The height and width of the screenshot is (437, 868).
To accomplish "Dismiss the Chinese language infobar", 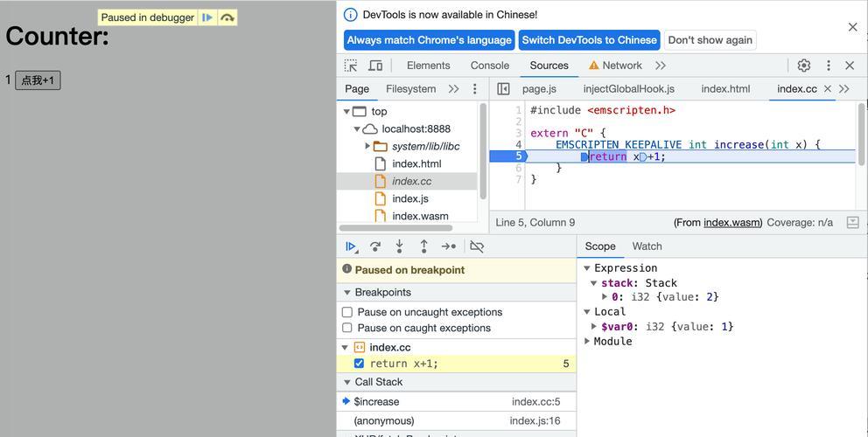I will pyautogui.click(x=852, y=27).
